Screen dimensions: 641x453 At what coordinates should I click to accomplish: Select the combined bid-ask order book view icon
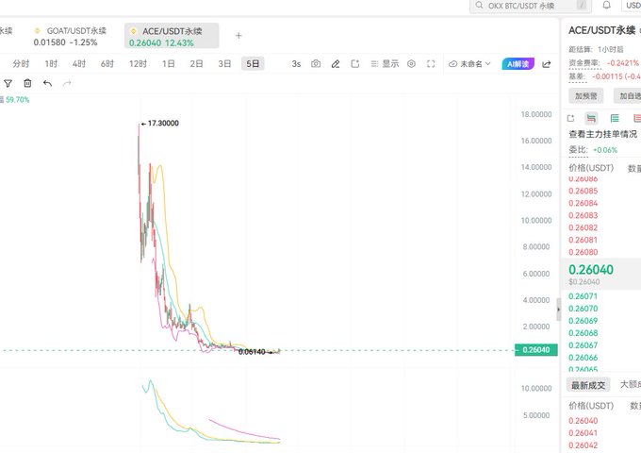pyautogui.click(x=591, y=118)
